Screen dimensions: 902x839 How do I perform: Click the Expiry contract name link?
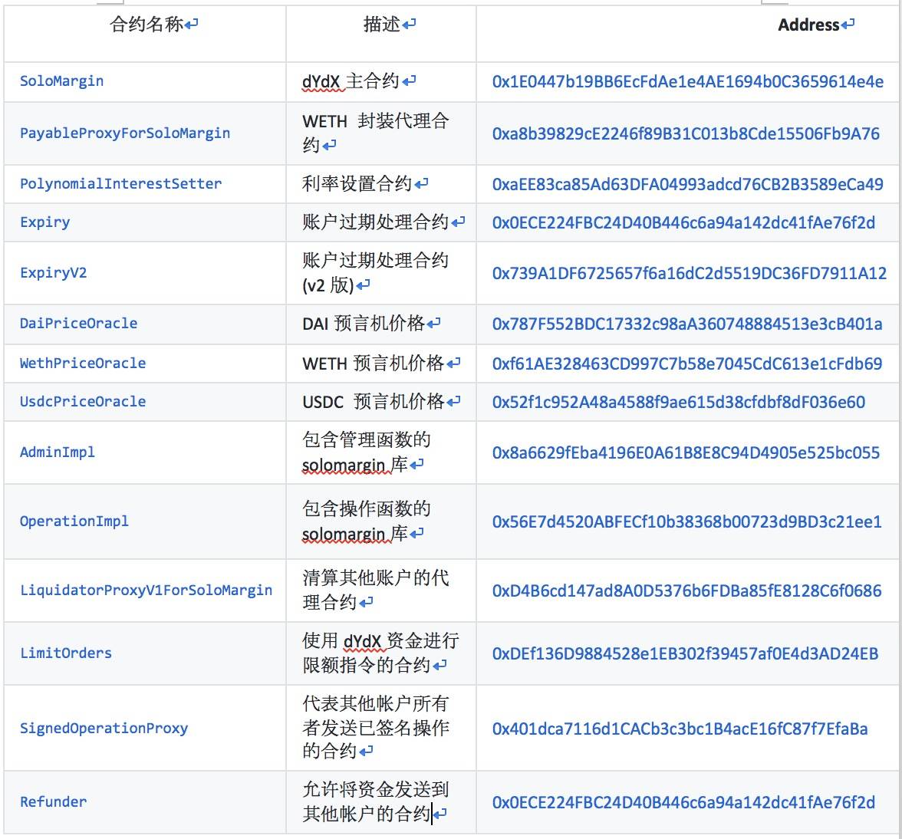(44, 222)
